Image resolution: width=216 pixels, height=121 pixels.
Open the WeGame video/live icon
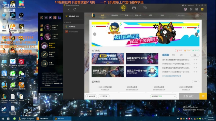click(145, 8)
